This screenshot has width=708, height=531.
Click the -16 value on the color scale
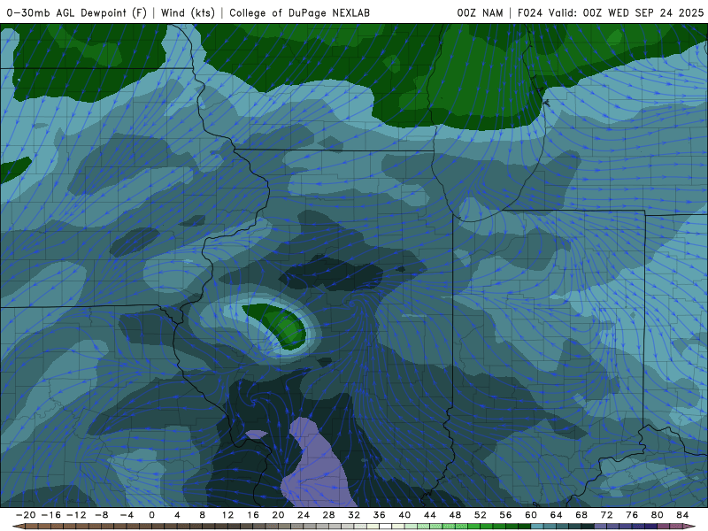pos(50,515)
